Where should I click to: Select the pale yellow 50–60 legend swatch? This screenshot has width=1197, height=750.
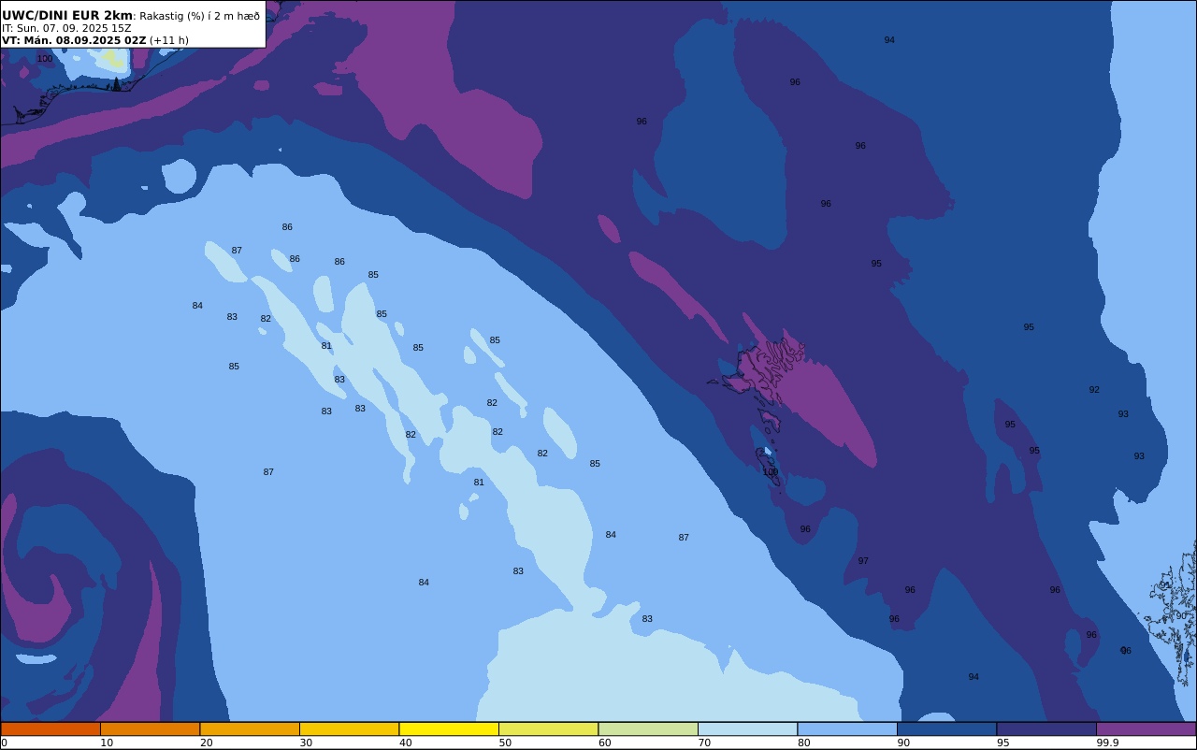(548, 728)
